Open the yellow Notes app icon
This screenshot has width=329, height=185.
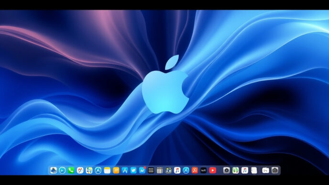[x=107, y=170]
